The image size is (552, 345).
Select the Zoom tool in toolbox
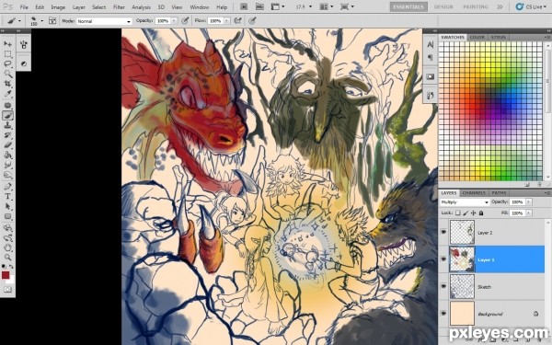(x=7, y=258)
